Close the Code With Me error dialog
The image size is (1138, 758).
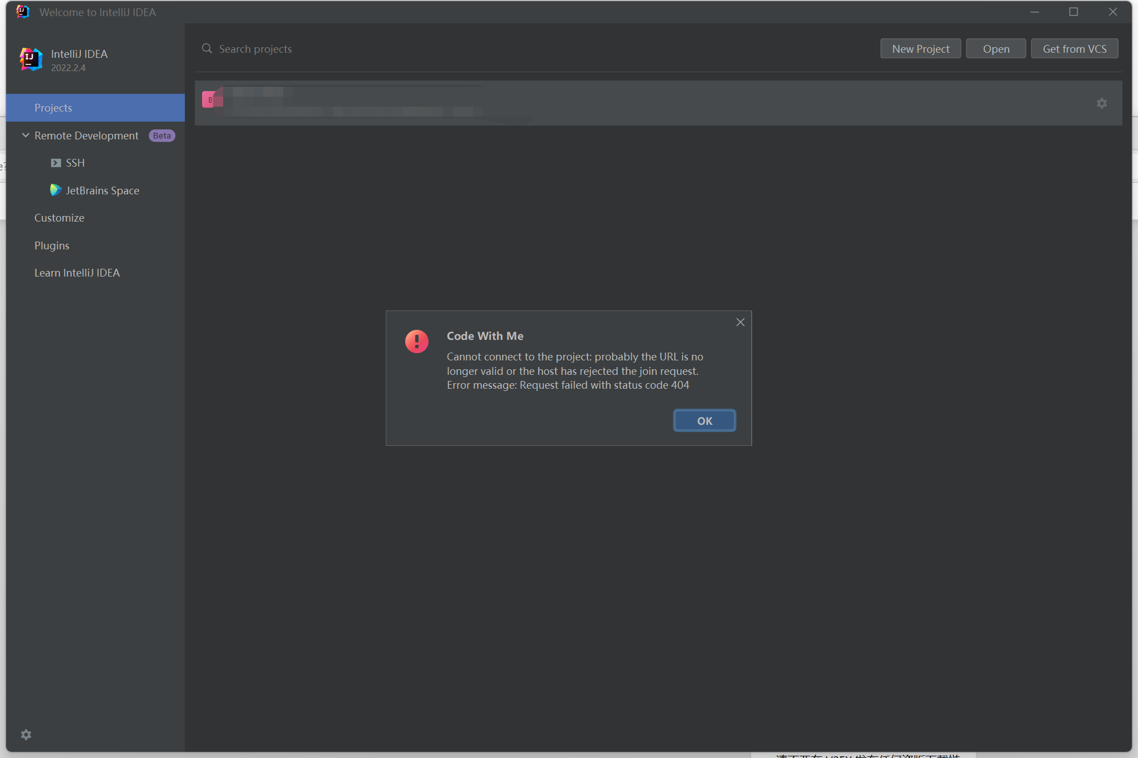pos(740,322)
